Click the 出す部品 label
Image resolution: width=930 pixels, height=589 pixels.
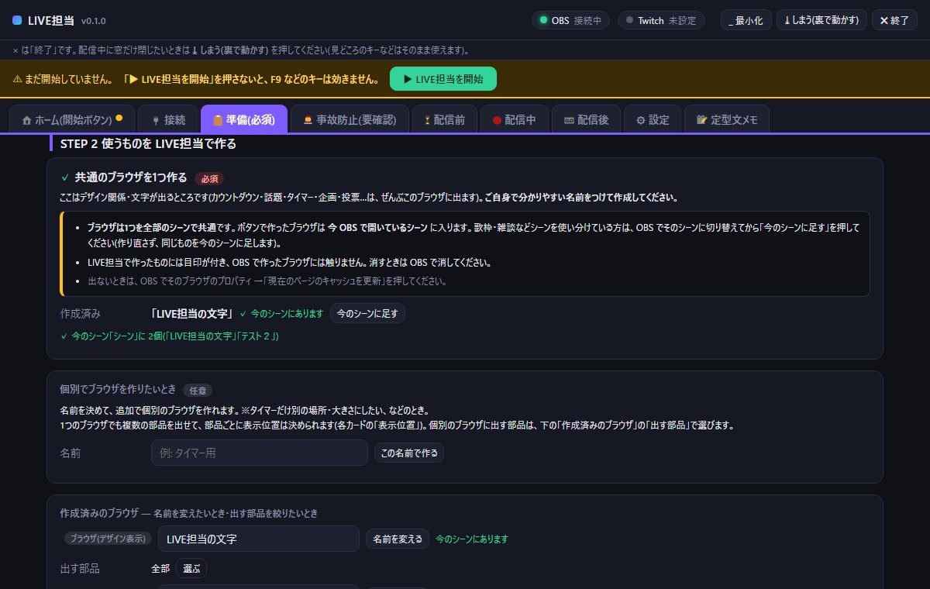click(x=80, y=568)
